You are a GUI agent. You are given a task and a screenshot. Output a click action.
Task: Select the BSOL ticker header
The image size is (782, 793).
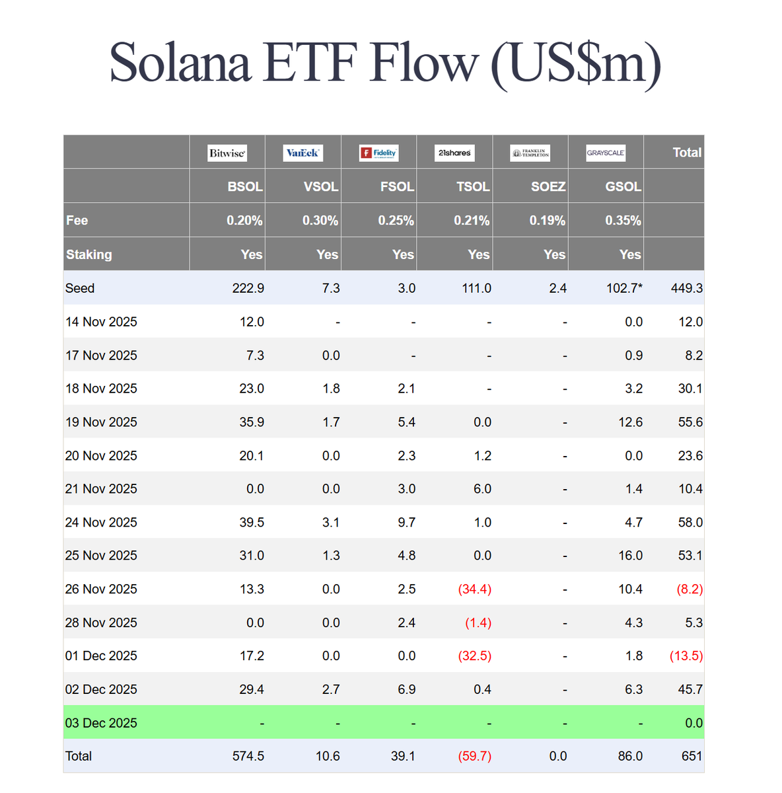click(245, 187)
